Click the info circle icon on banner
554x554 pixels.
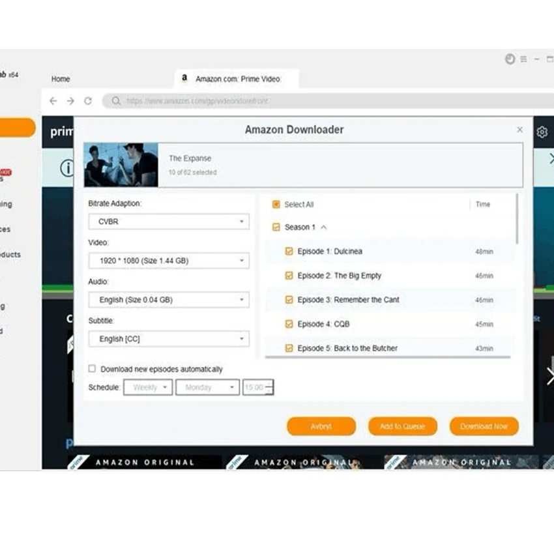[67, 168]
